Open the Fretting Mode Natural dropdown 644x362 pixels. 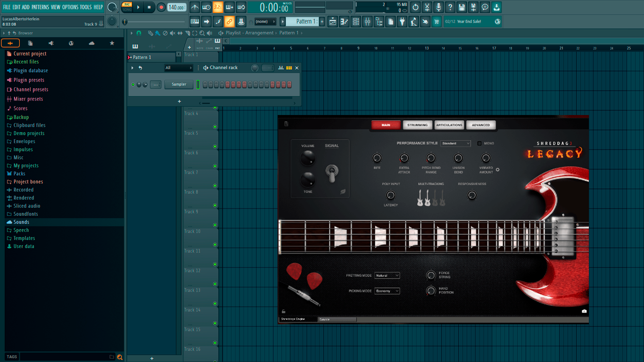tap(387, 275)
